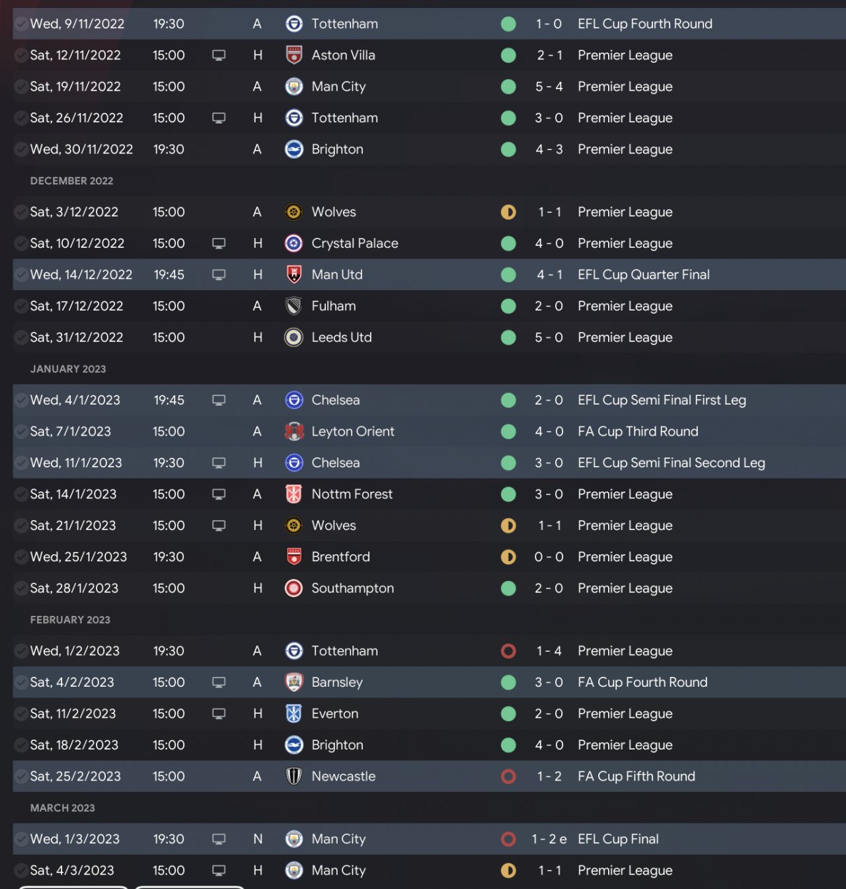
Task: Click yellow draw indicator for Brentford match
Action: [x=508, y=557]
